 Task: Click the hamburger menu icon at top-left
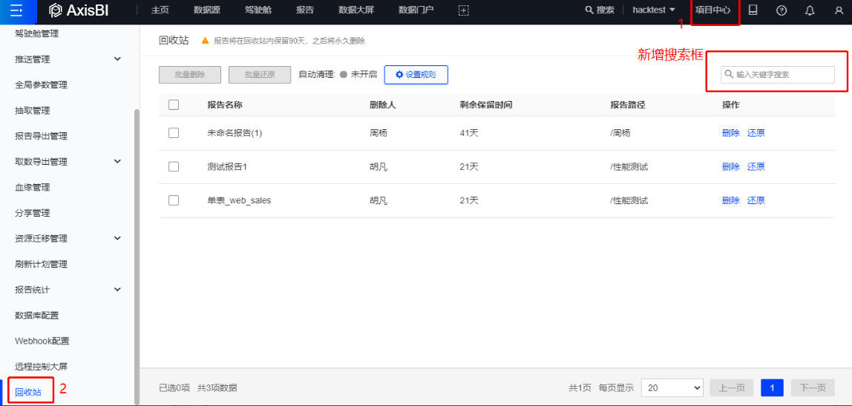(x=16, y=10)
